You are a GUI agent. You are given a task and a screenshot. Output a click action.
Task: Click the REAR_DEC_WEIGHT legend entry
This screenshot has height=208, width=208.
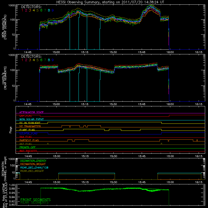(x=32, y=171)
